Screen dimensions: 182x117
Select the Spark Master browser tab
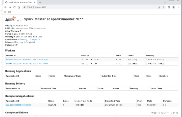pos(20,2)
